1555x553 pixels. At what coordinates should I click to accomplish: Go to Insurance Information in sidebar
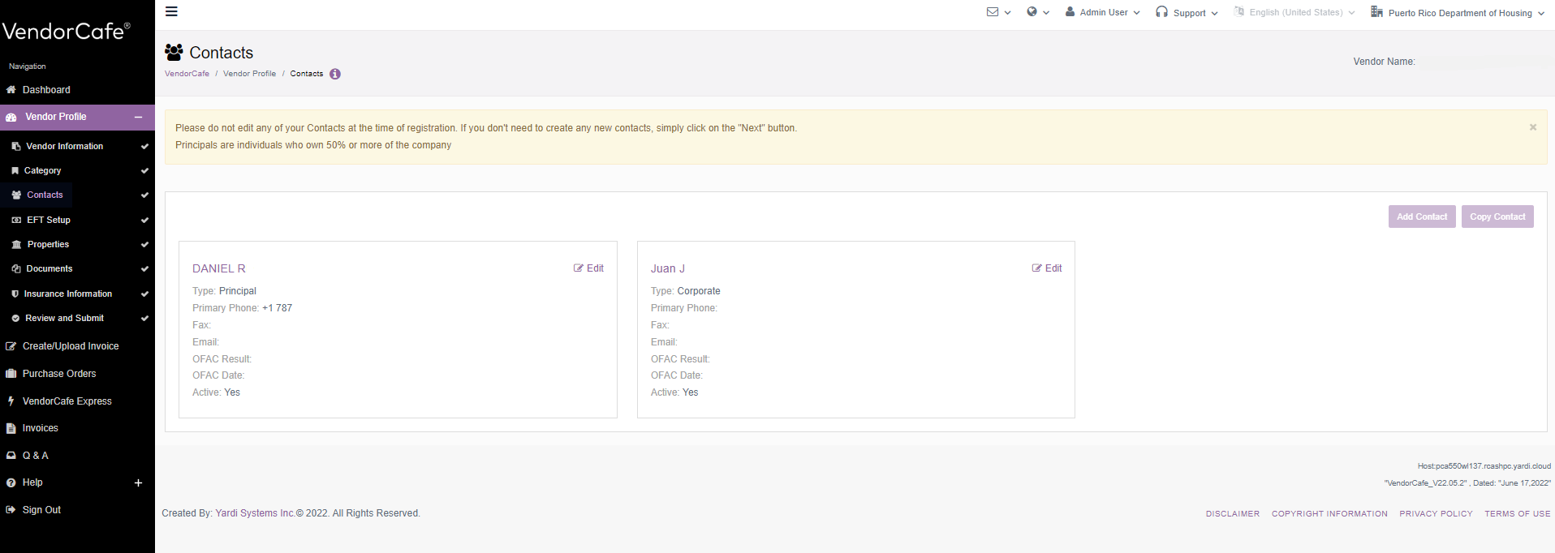67,294
